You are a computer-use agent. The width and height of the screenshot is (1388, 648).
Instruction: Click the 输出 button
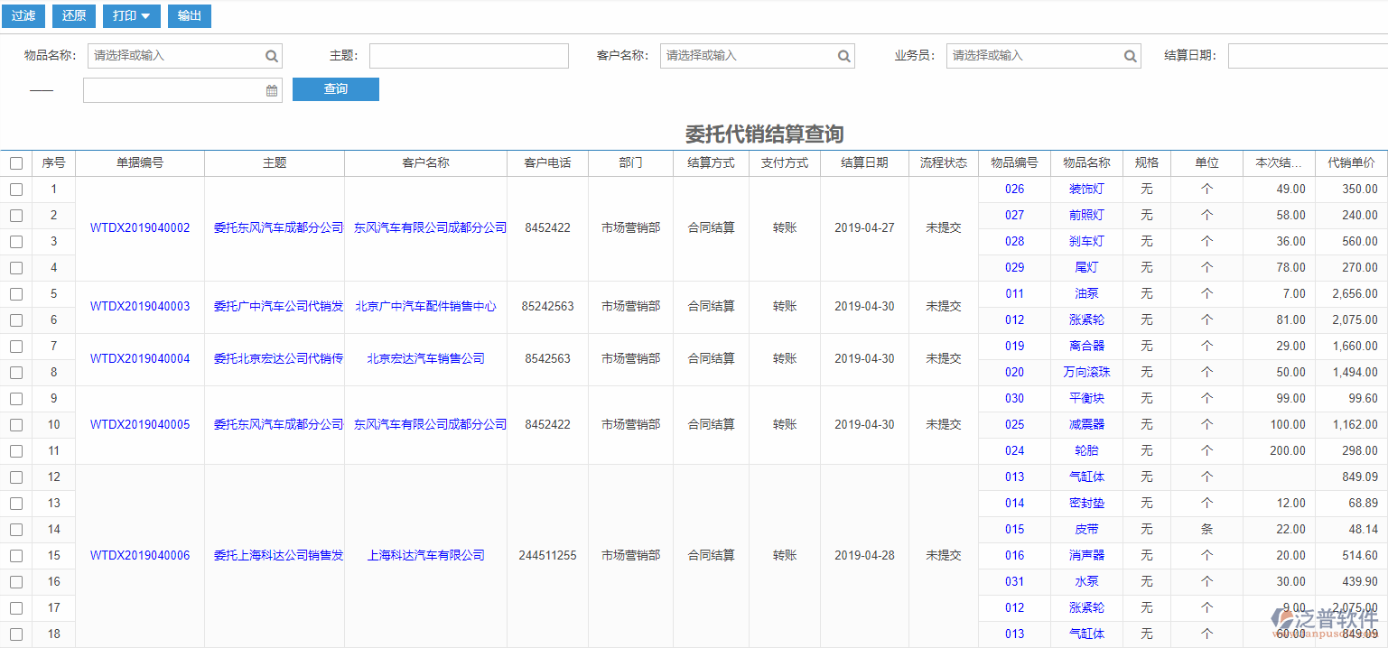coord(189,15)
